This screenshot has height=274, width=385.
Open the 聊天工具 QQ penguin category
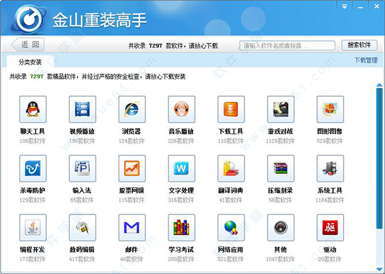[x=33, y=109]
